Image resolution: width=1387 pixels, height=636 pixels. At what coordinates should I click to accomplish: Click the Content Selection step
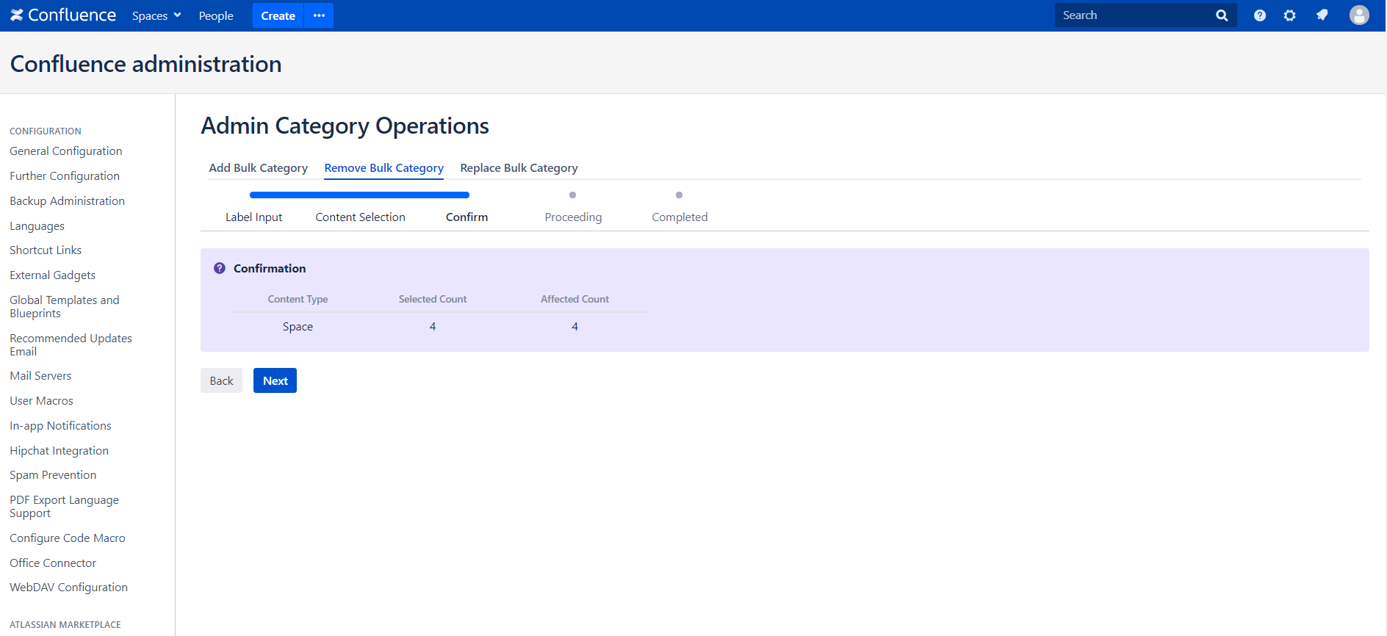point(361,217)
